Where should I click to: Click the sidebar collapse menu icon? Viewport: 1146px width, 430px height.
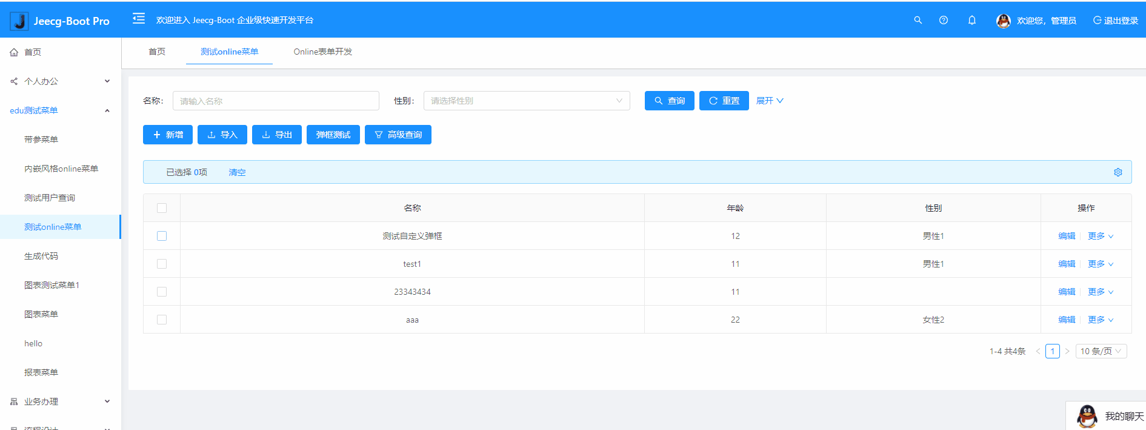click(139, 19)
